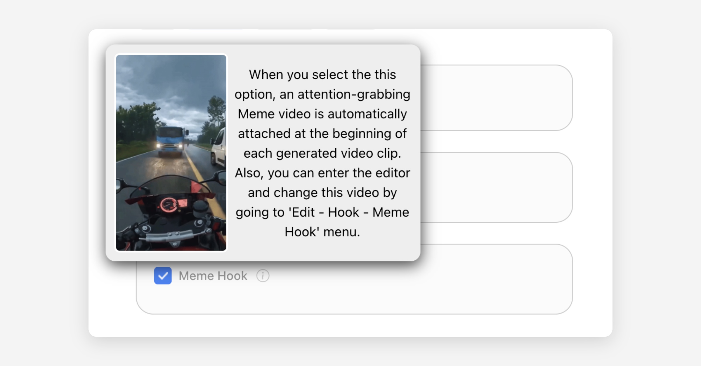701x366 pixels.
Task: Click the white van in the preview image
Action: (x=220, y=147)
